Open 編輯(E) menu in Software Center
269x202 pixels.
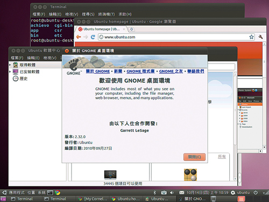(33, 58)
